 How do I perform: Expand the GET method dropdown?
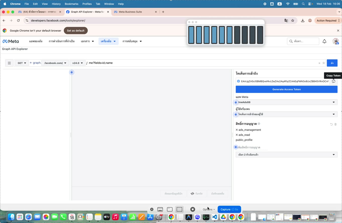click(22, 63)
